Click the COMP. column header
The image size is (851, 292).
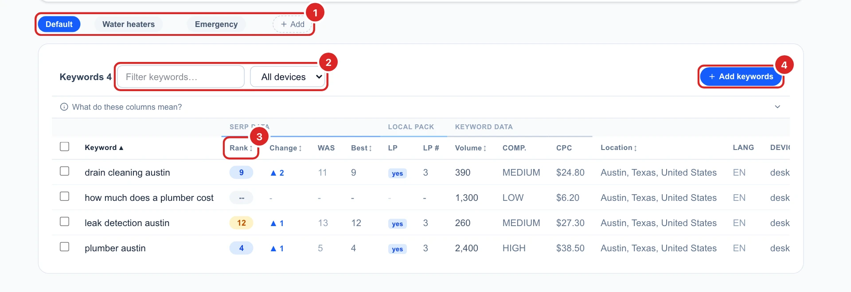point(514,148)
